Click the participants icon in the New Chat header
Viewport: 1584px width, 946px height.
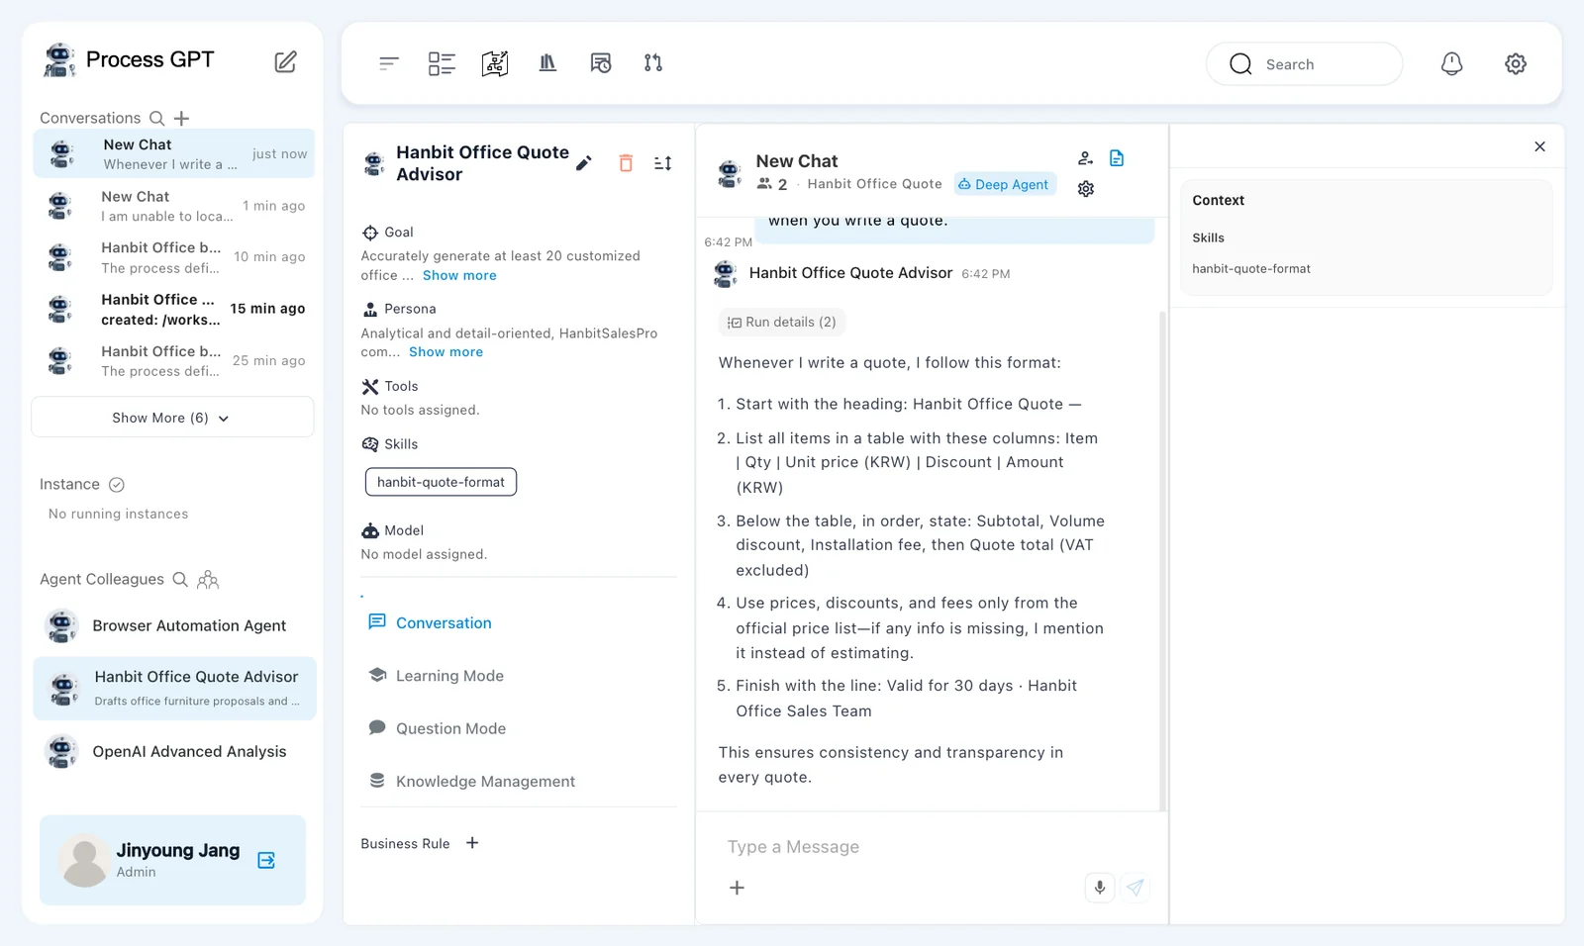[1086, 158]
